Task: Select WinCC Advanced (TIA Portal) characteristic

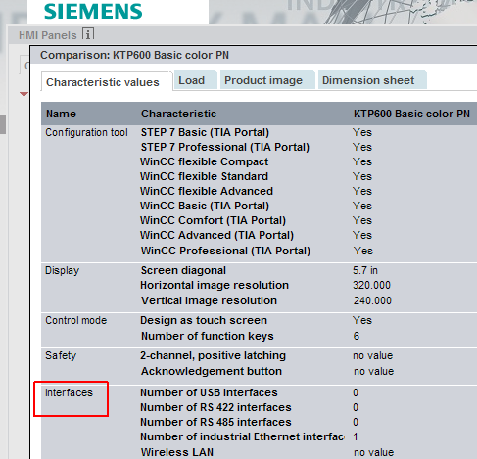Action: click(x=216, y=235)
